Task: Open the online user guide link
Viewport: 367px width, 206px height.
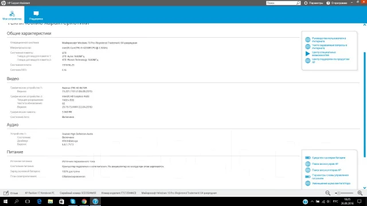Action: click(329, 39)
